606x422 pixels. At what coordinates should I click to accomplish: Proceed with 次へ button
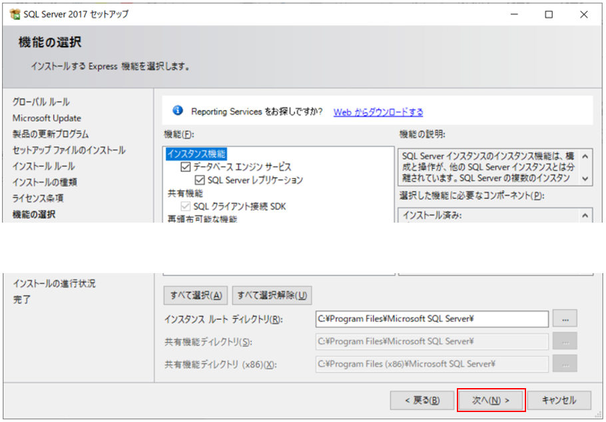click(491, 400)
